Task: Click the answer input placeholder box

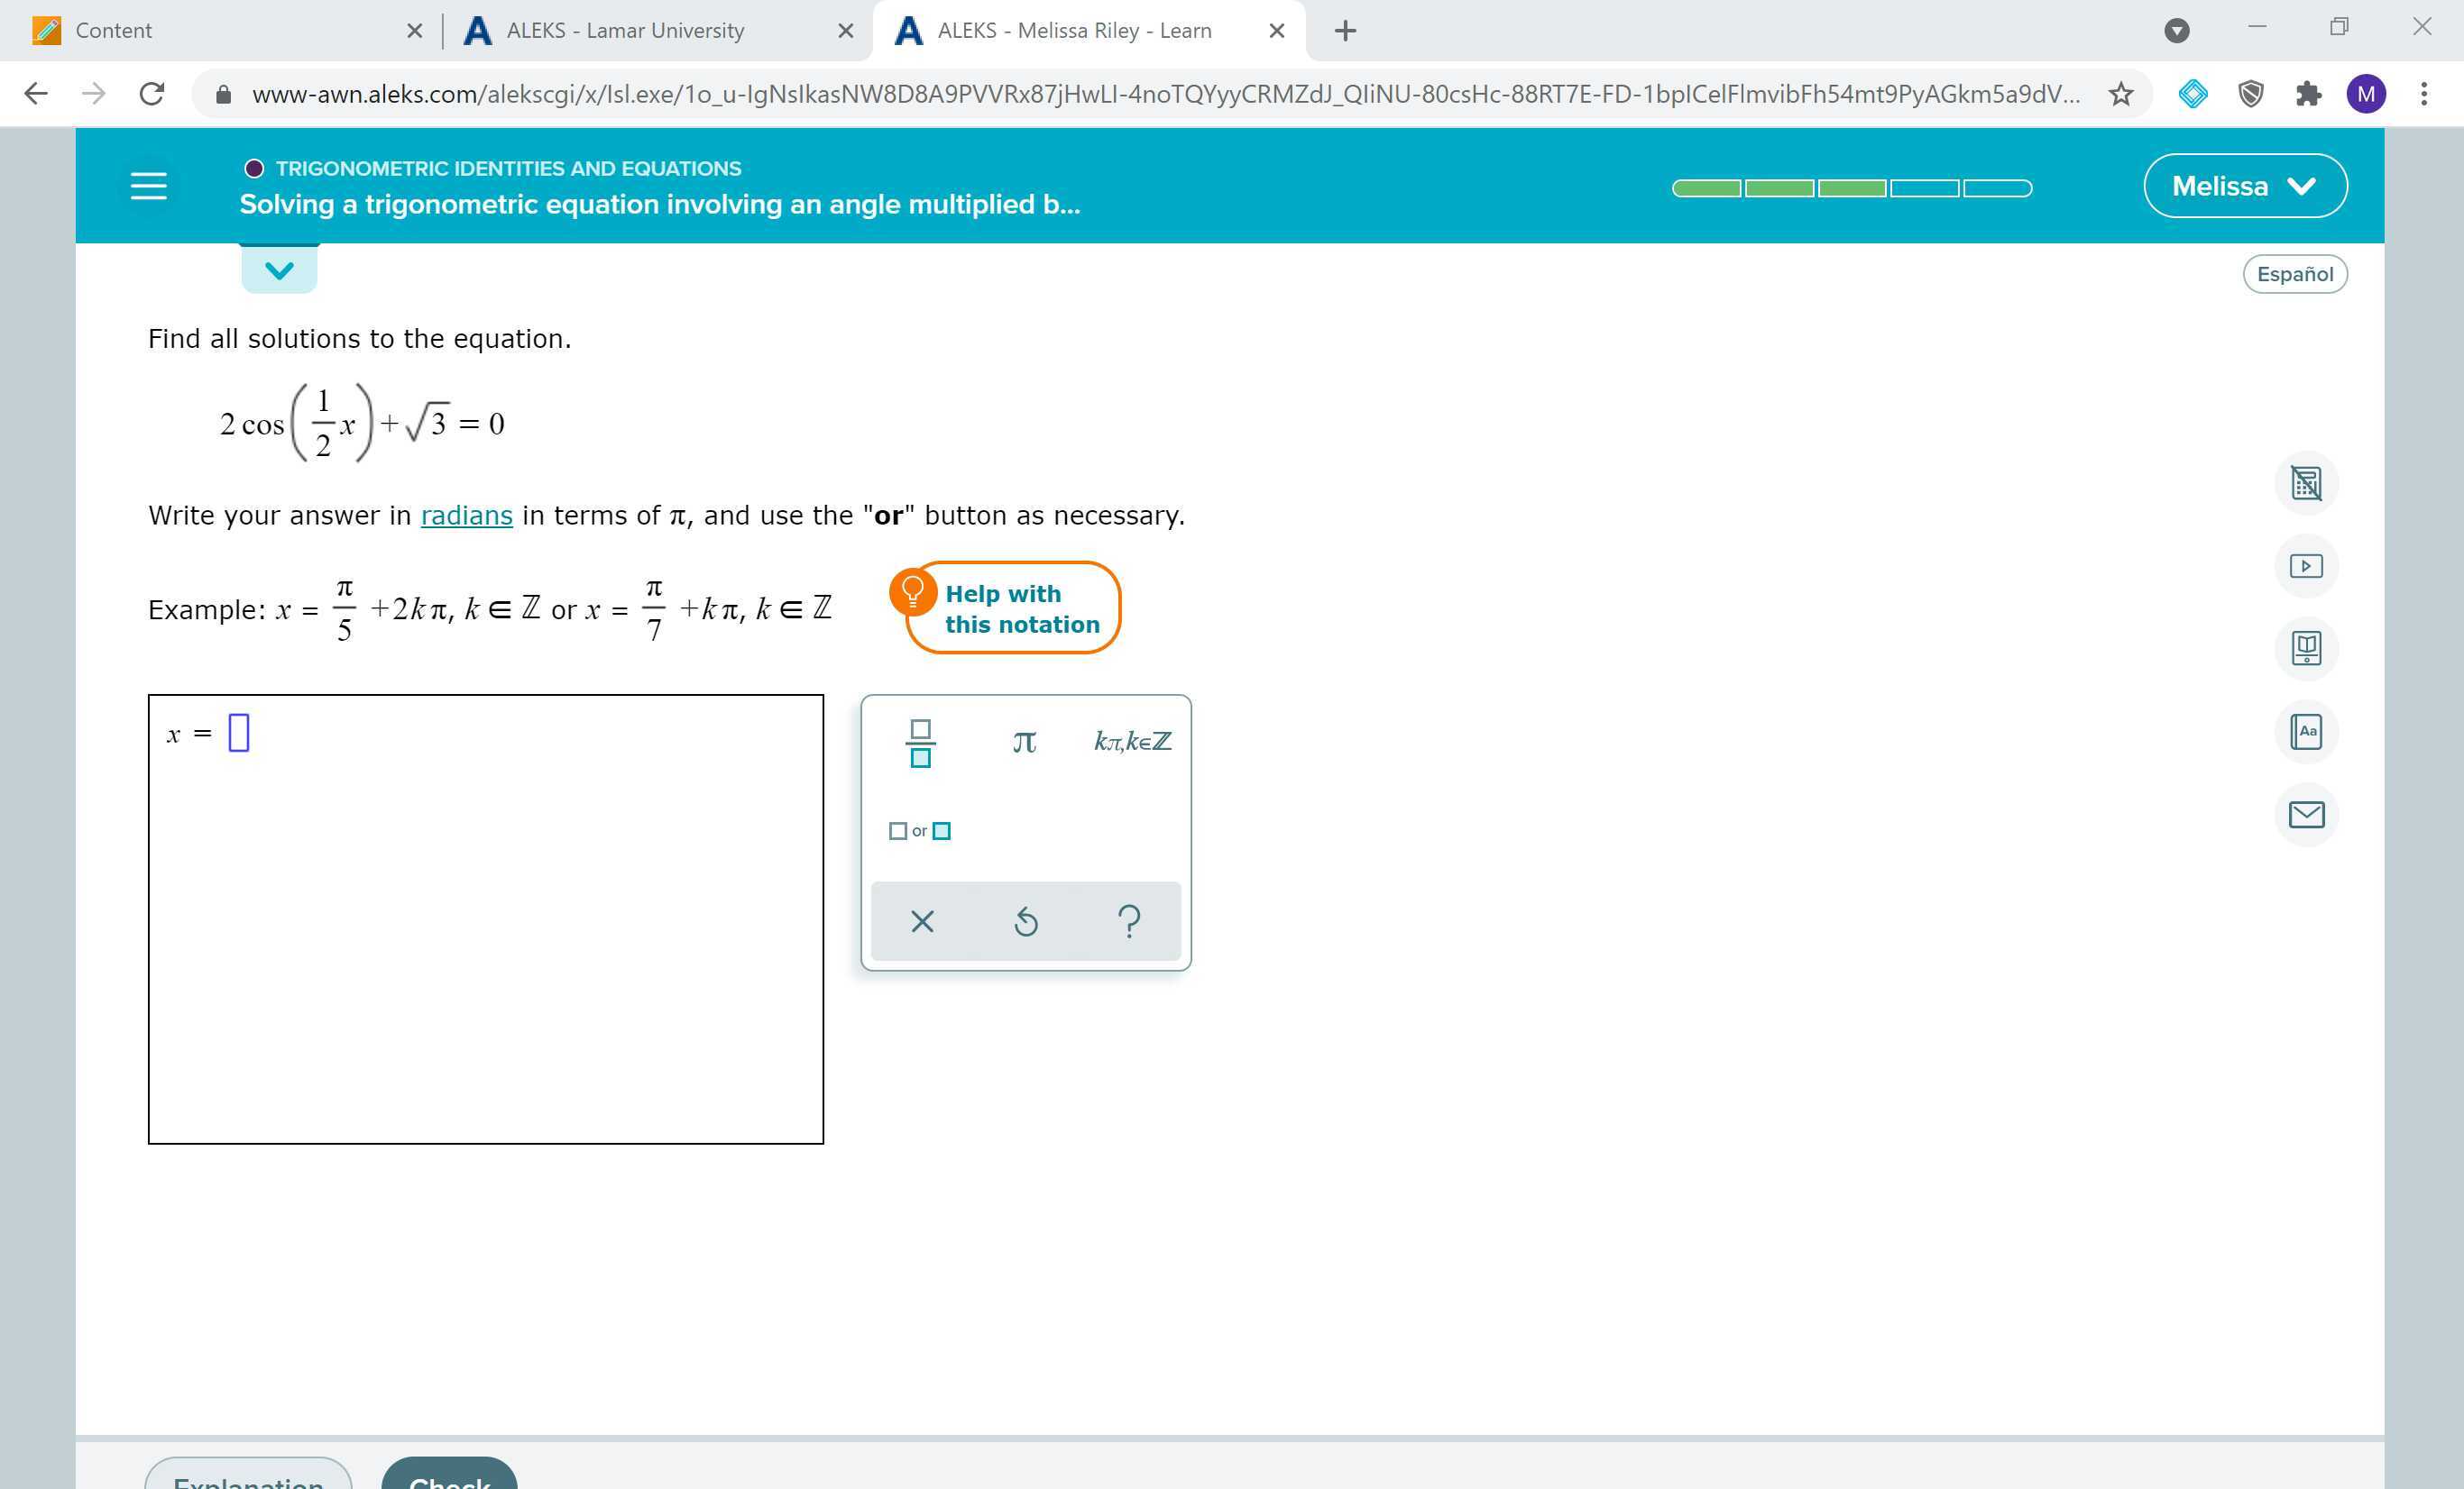Action: coord(239,733)
